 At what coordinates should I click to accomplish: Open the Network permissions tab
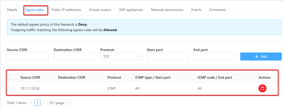click(167, 10)
